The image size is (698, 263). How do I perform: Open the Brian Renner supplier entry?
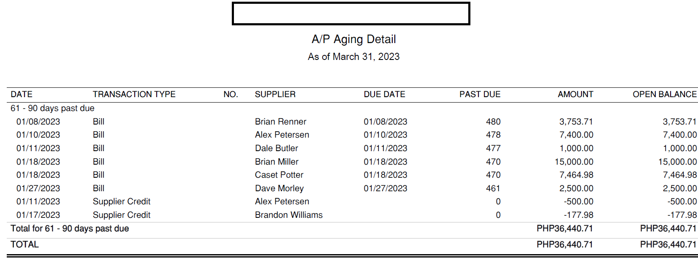point(280,122)
